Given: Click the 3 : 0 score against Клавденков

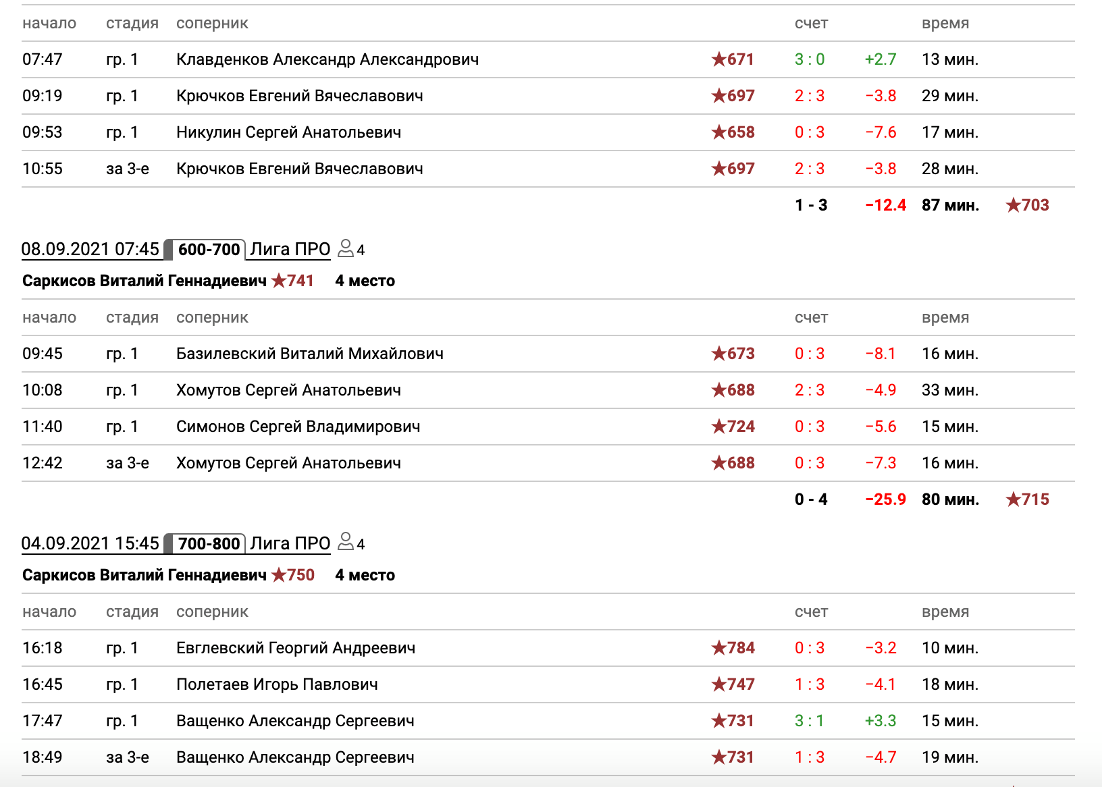Looking at the screenshot, I should point(810,59).
